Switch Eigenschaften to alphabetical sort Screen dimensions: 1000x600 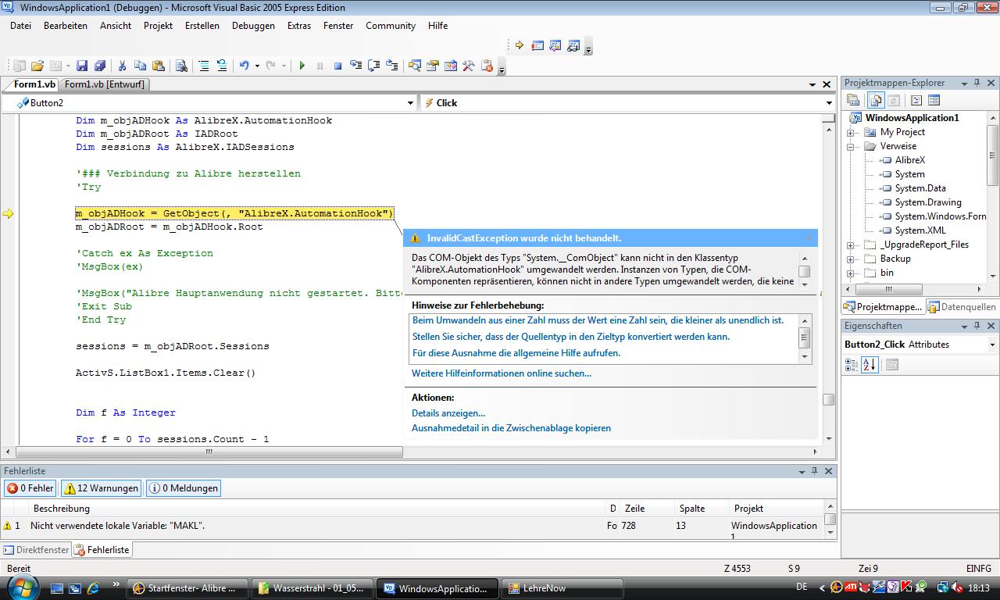(869, 365)
